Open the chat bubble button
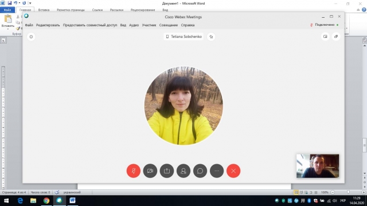The image size is (367, 206). (200, 171)
